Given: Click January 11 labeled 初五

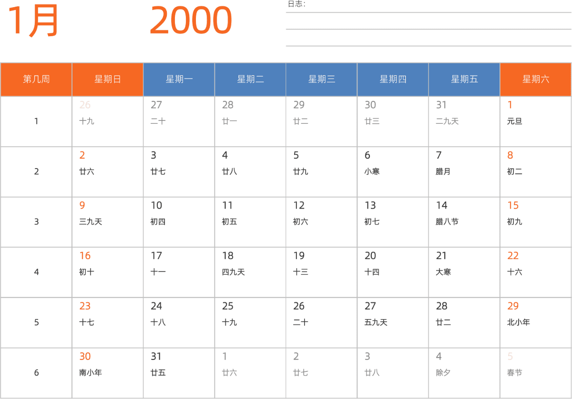Looking at the screenshot, I should coord(250,222).
